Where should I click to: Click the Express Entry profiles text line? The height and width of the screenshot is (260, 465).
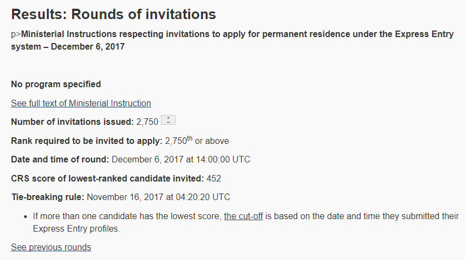coord(76,229)
